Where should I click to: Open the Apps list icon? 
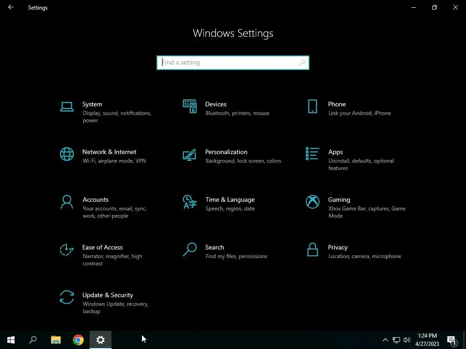[312, 154]
